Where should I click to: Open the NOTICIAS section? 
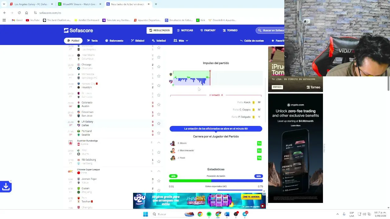click(185, 30)
